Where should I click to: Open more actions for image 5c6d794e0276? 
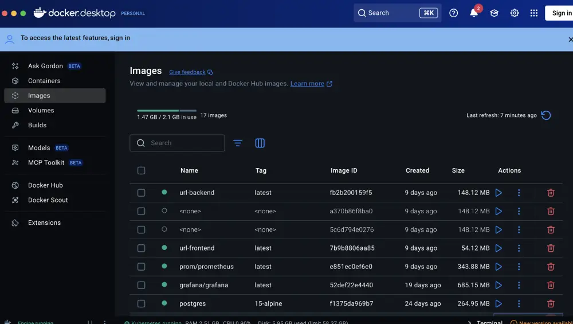[x=519, y=229]
